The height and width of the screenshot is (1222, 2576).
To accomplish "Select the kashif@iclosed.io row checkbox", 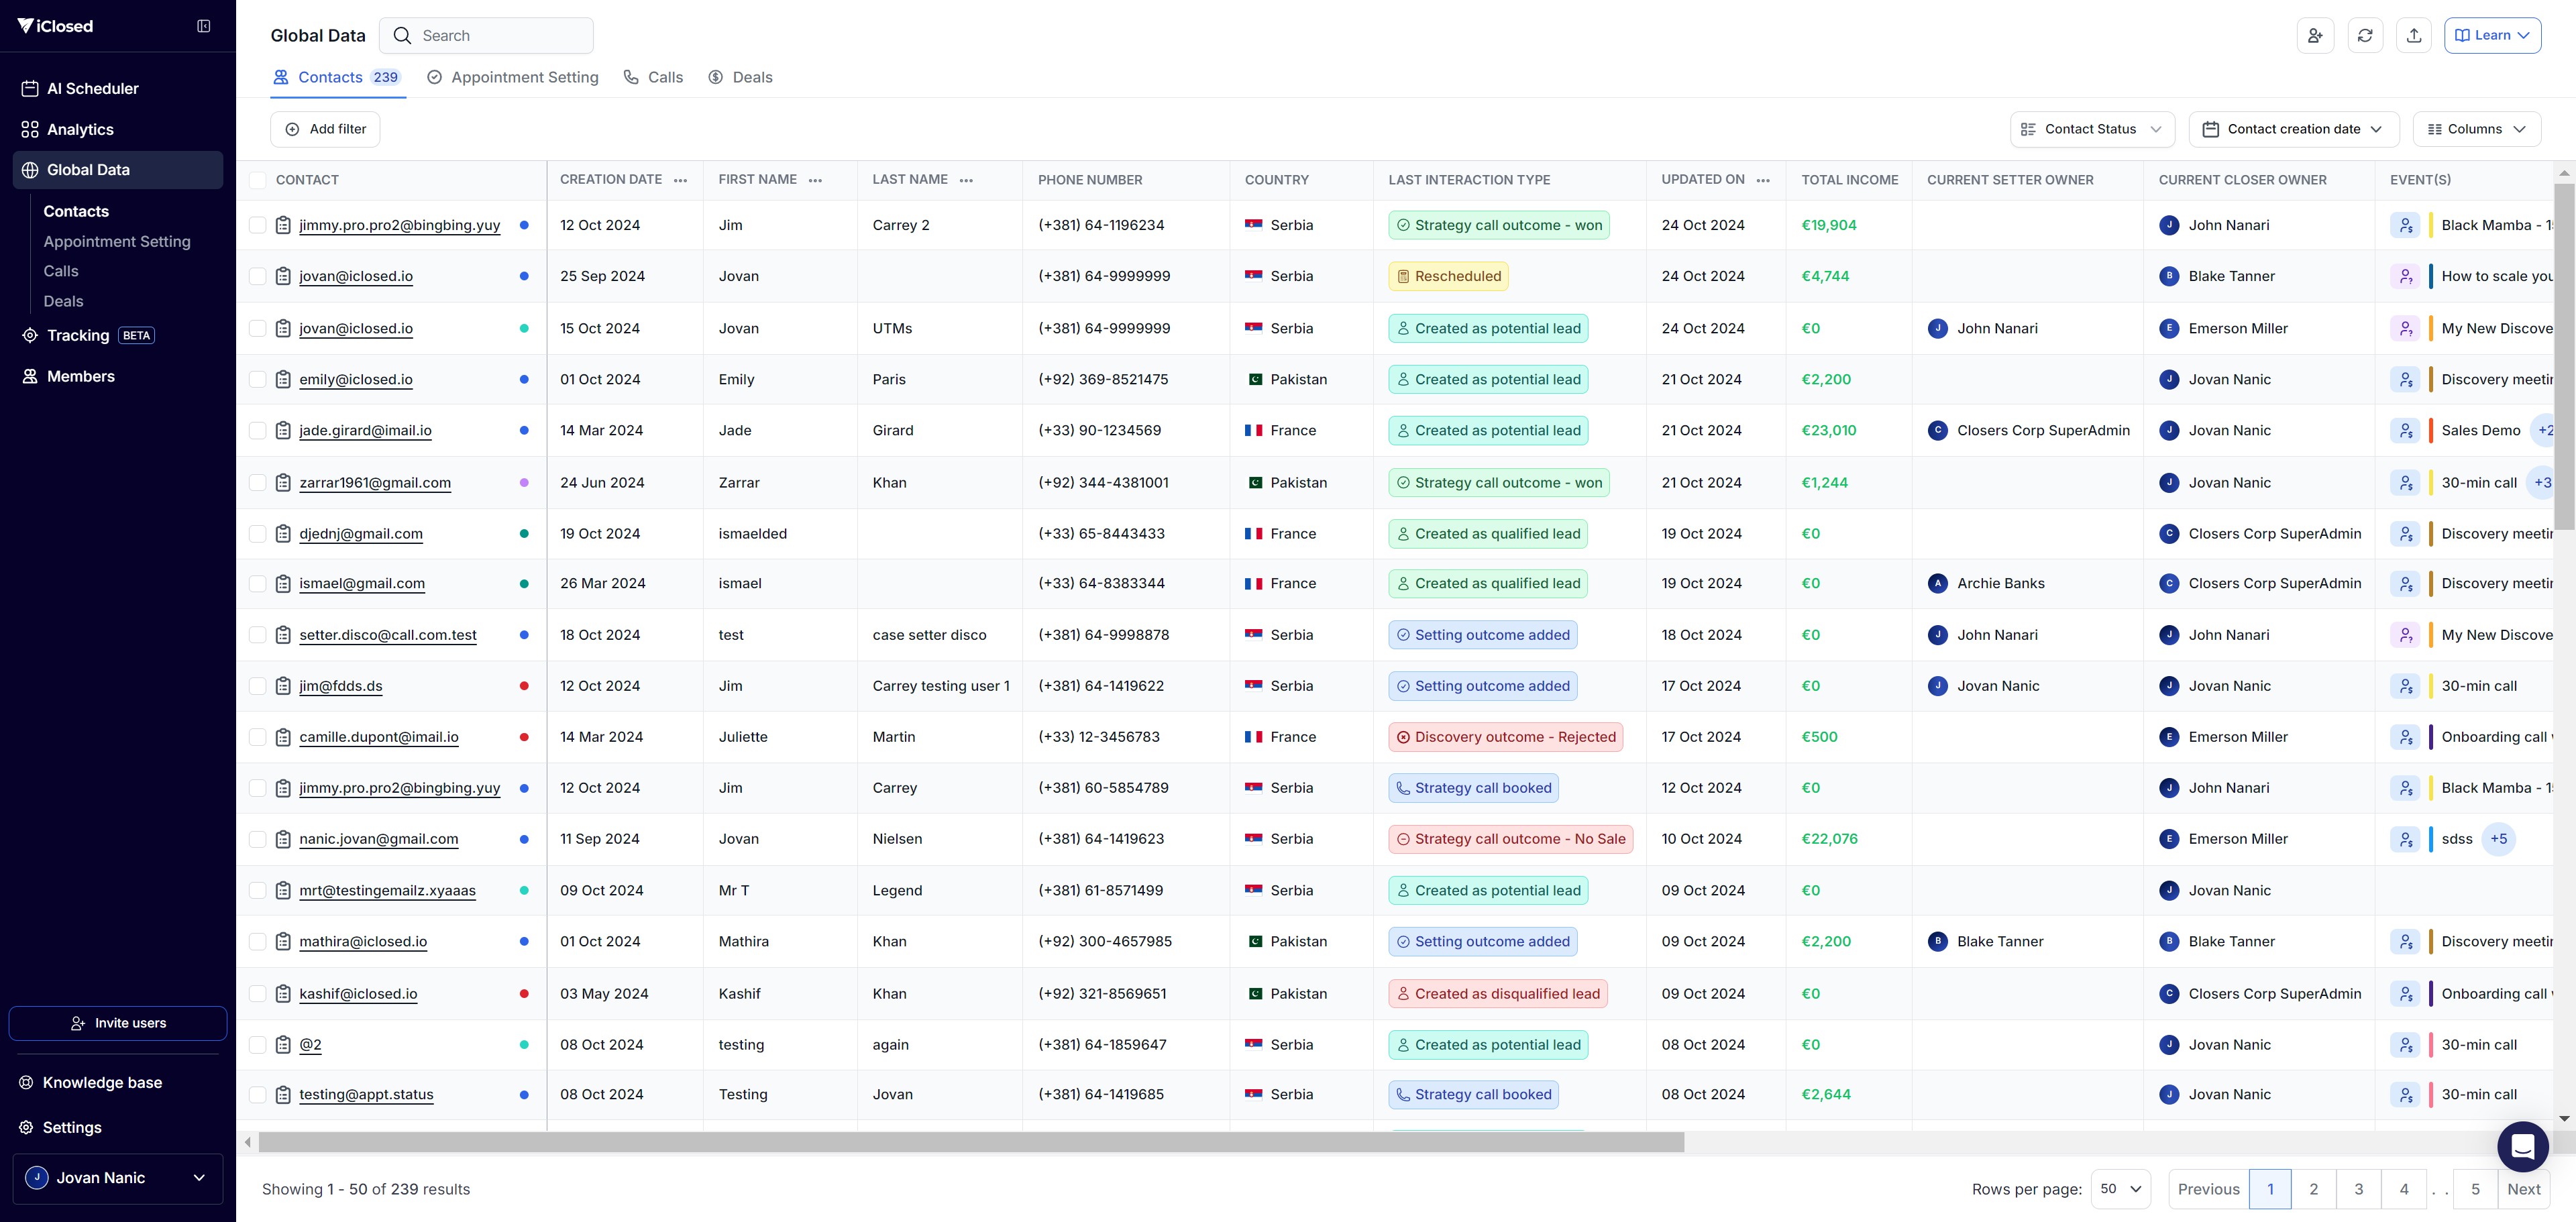I will point(257,993).
